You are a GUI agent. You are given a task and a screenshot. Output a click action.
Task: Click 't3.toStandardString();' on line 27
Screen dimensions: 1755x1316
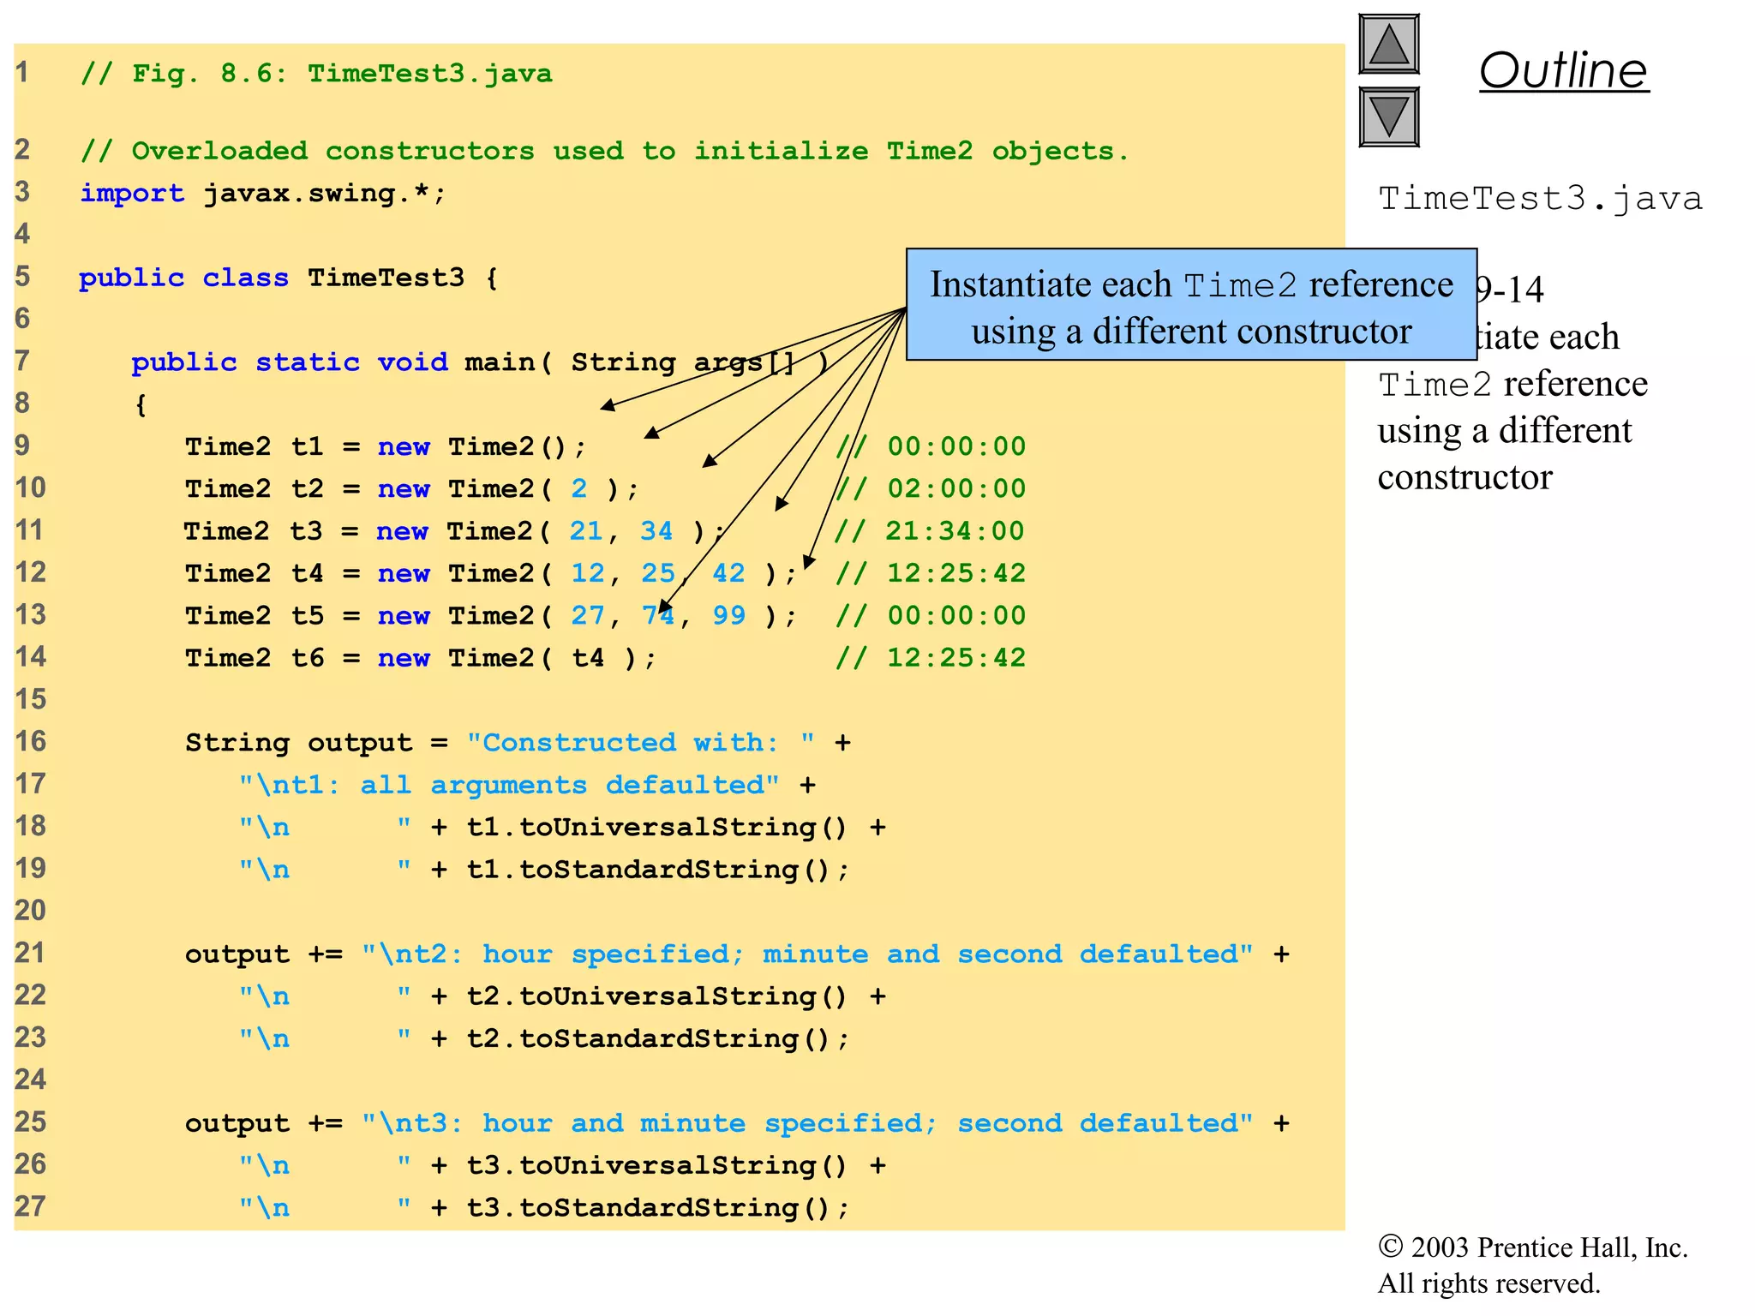[x=658, y=1208]
